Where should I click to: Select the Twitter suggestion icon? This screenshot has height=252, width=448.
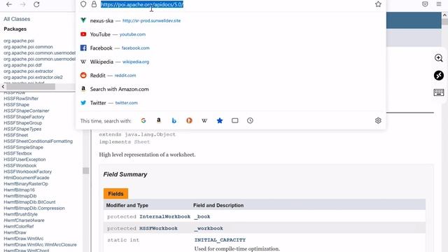pos(83,103)
